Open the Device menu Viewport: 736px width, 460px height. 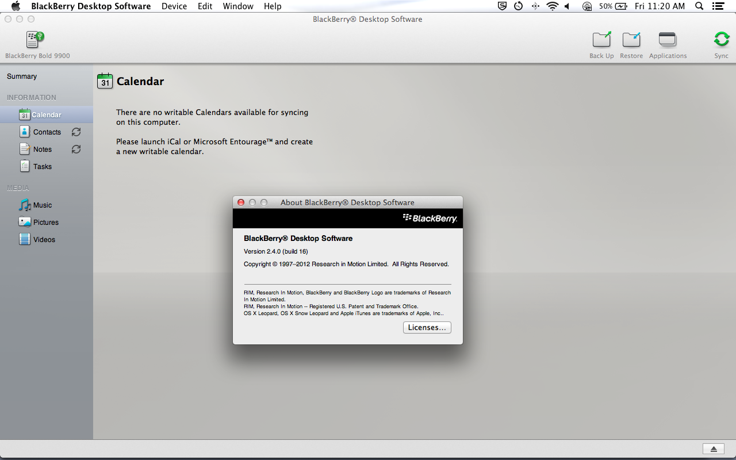coord(174,6)
